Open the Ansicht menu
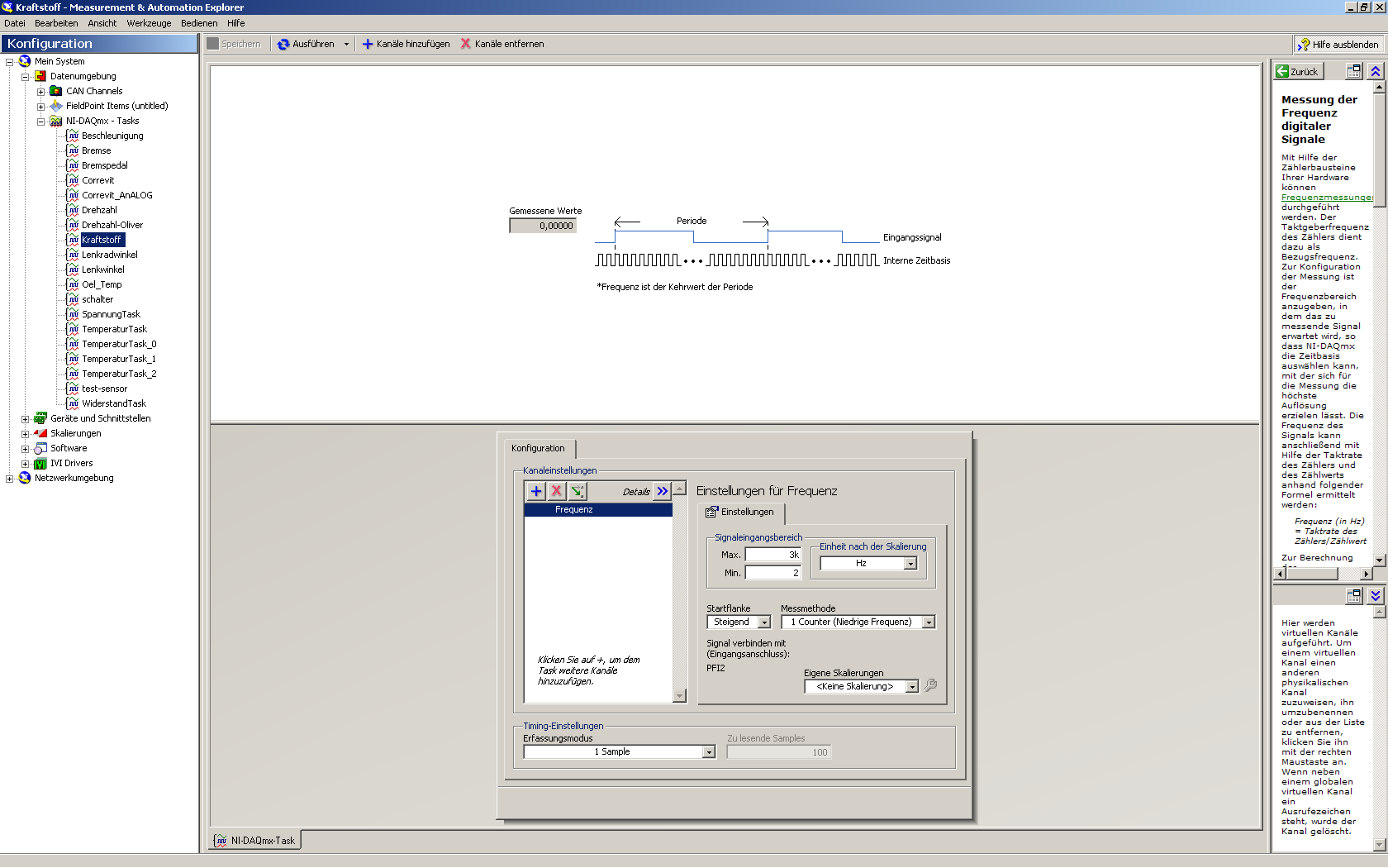The image size is (1388, 868). [x=102, y=23]
